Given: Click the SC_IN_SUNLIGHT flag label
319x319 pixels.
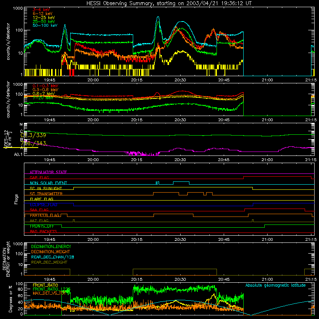Looking at the screenshot, I should tap(46, 188).
